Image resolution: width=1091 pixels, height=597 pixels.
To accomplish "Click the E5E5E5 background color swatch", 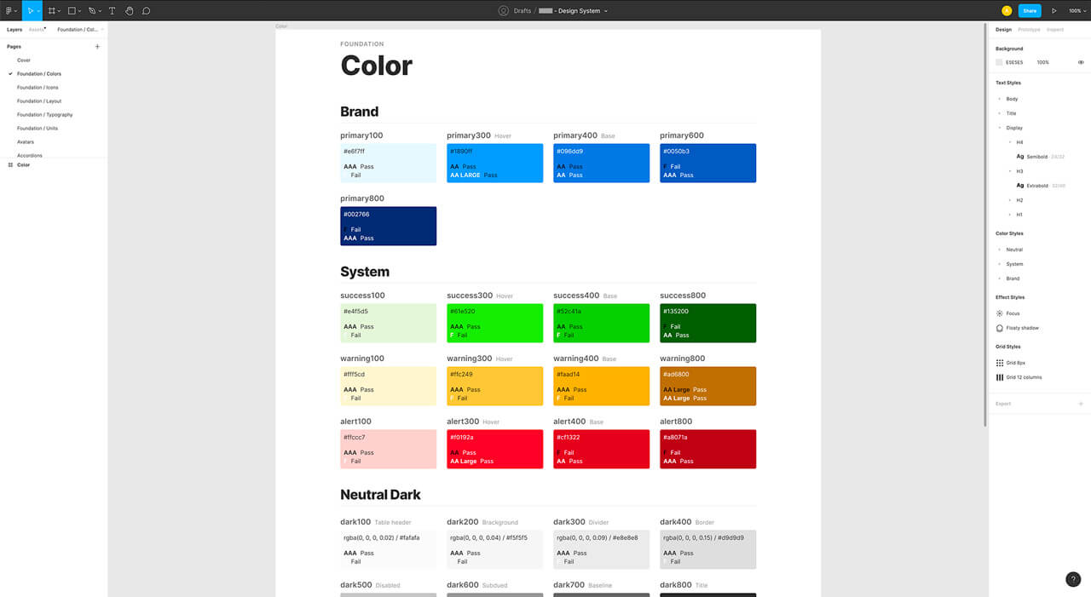I will pyautogui.click(x=1000, y=62).
